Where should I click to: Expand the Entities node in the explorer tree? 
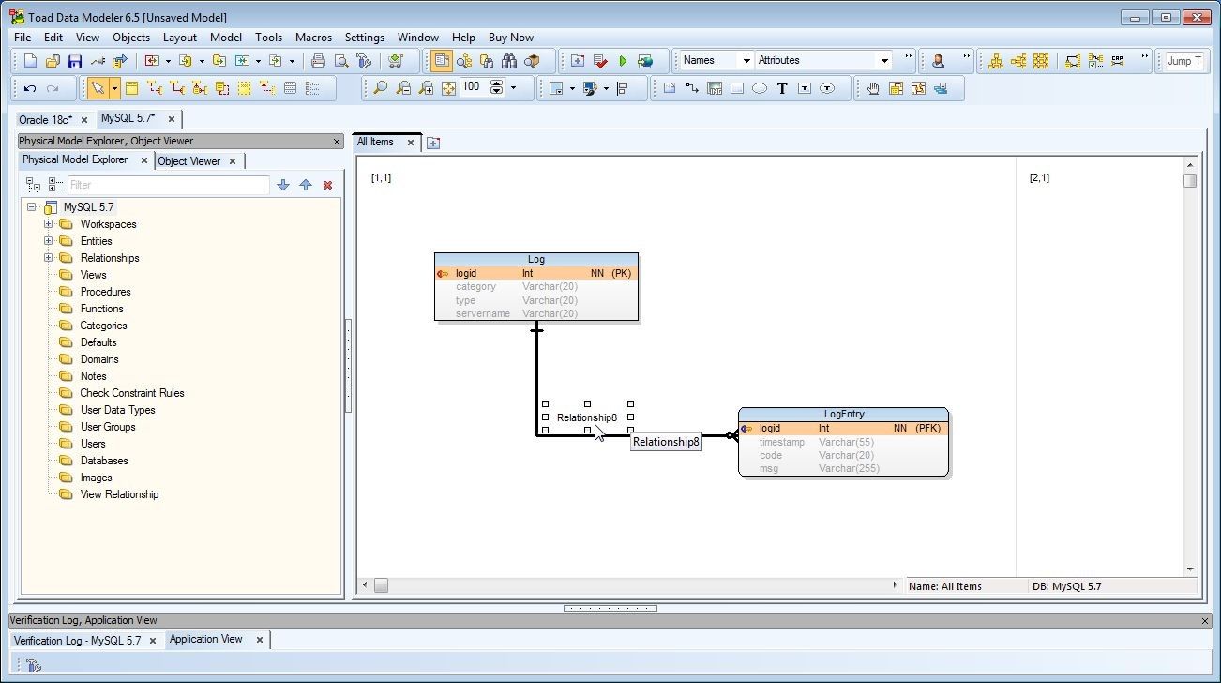tap(49, 241)
